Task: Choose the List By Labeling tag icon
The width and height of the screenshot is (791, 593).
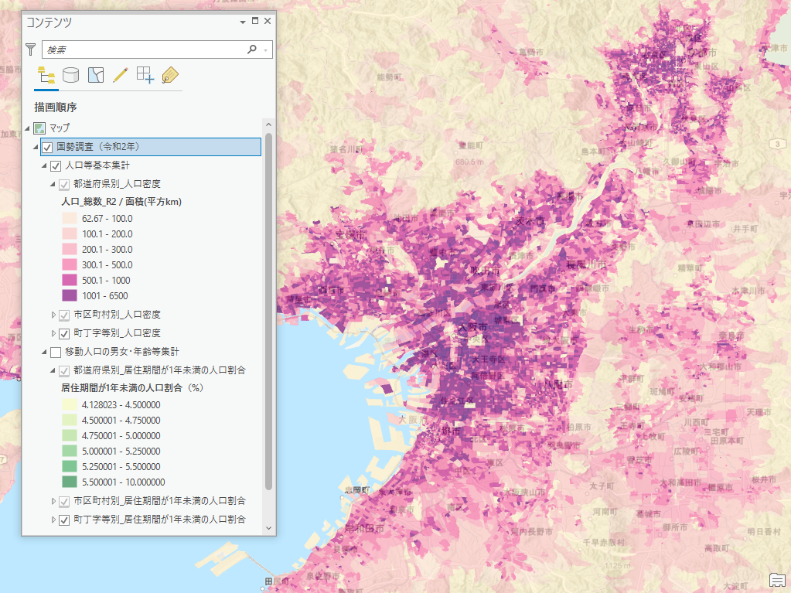Action: click(170, 75)
